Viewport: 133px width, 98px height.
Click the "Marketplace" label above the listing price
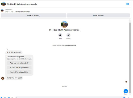tap(9, 10)
